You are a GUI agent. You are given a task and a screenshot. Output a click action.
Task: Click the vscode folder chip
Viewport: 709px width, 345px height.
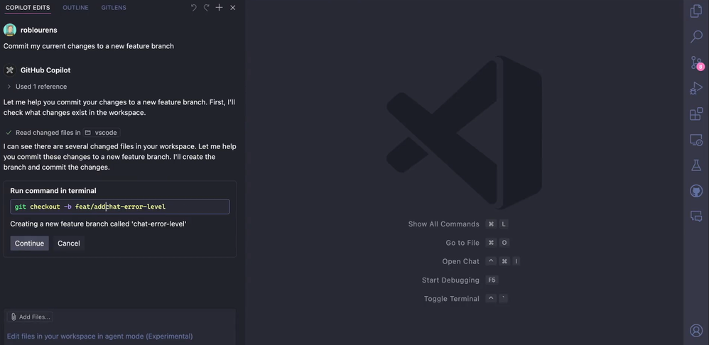pyautogui.click(x=102, y=133)
